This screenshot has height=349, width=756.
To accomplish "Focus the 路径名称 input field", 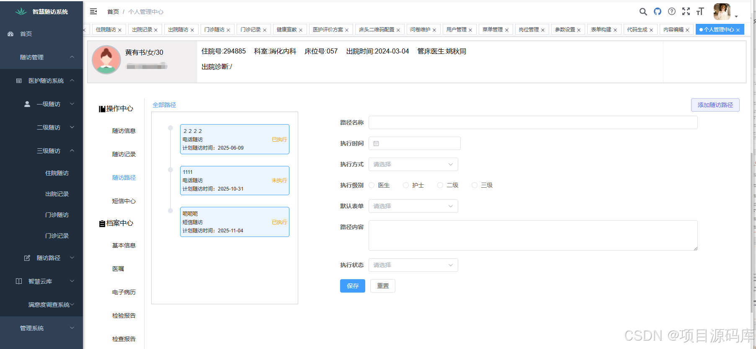I will 533,122.
